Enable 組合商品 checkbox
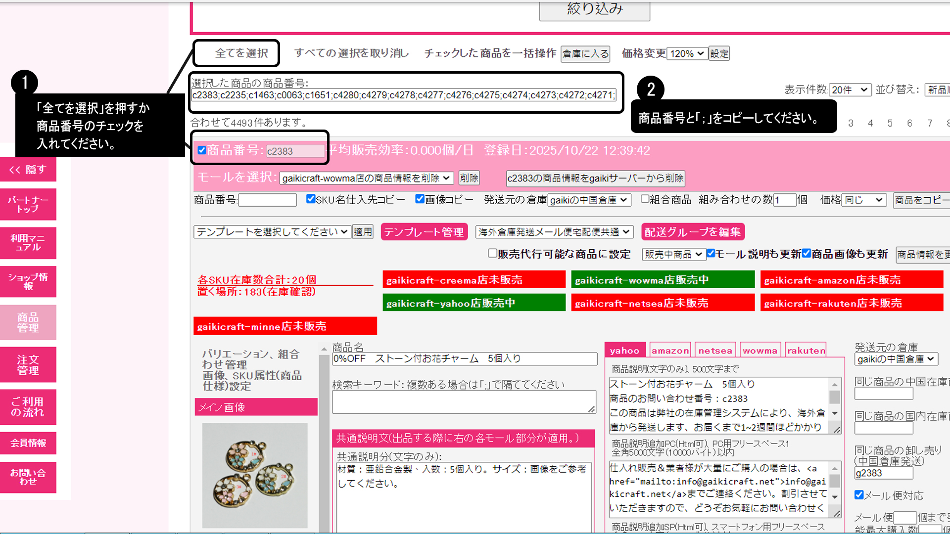The image size is (950, 534). coord(645,199)
